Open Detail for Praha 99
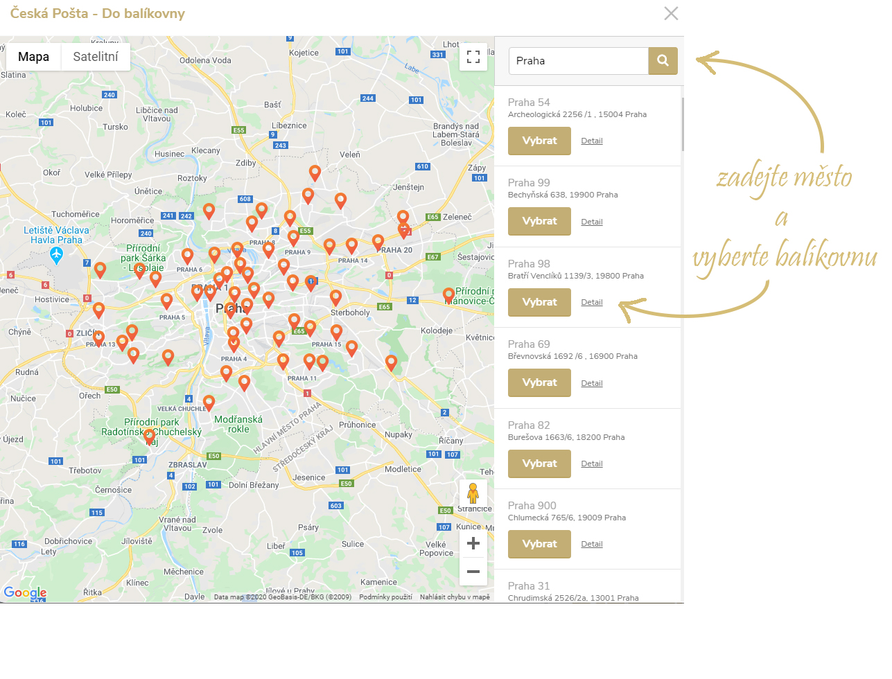The width and height of the screenshot is (892, 679). [x=591, y=222]
